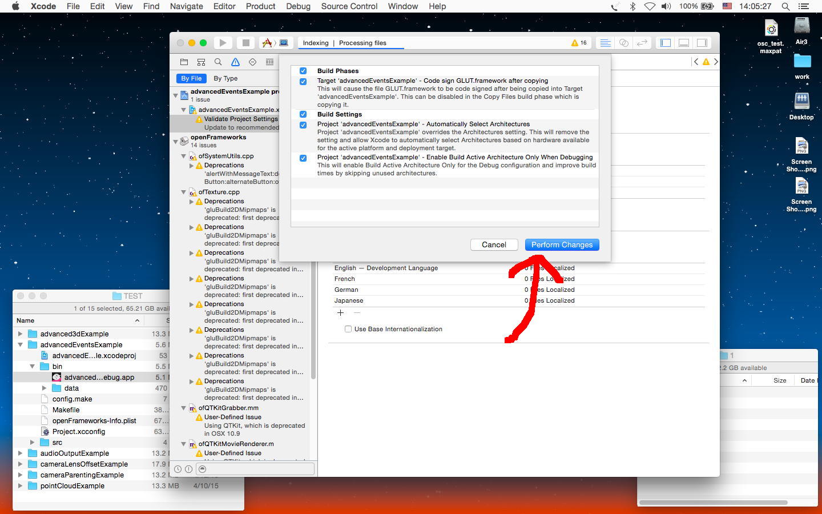Viewport: 822px width, 514px height.
Task: Uncheck Enable Build Active Architecture Only change
Action: 303,158
